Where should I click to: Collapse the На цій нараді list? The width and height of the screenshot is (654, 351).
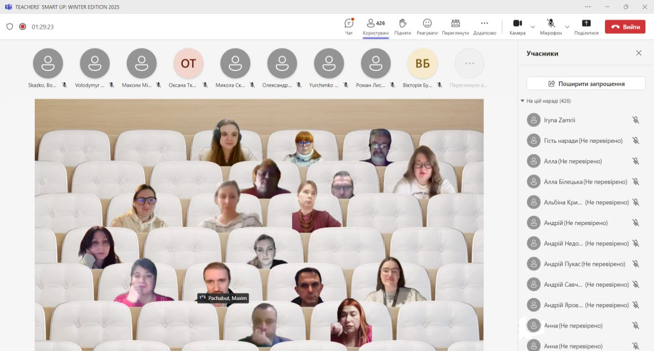pos(523,101)
